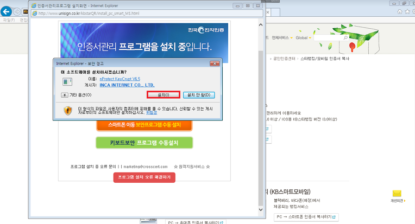The height and width of the screenshot is (224, 415).
Task: Maximize the popup install window
Action: pos(248,5)
